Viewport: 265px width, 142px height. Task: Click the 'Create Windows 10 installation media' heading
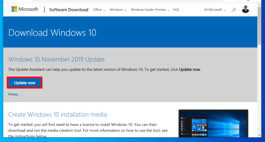point(57,115)
